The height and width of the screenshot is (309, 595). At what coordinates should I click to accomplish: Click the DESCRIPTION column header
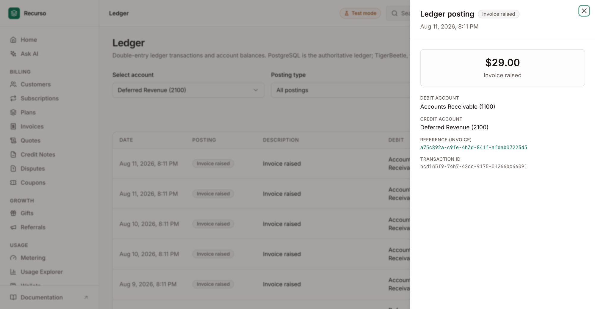[x=281, y=140]
